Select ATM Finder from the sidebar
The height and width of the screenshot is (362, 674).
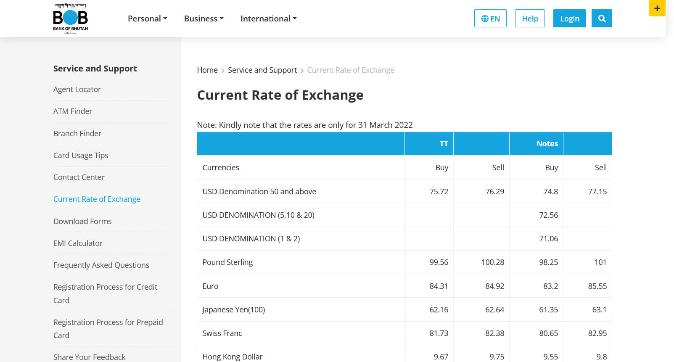coord(73,111)
